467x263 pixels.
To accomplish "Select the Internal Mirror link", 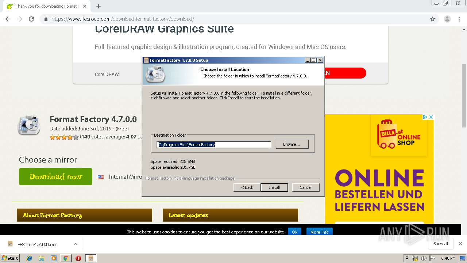I will click(x=125, y=177).
